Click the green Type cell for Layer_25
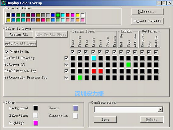Viewport: 173px width, 130px height. pos(129,65)
